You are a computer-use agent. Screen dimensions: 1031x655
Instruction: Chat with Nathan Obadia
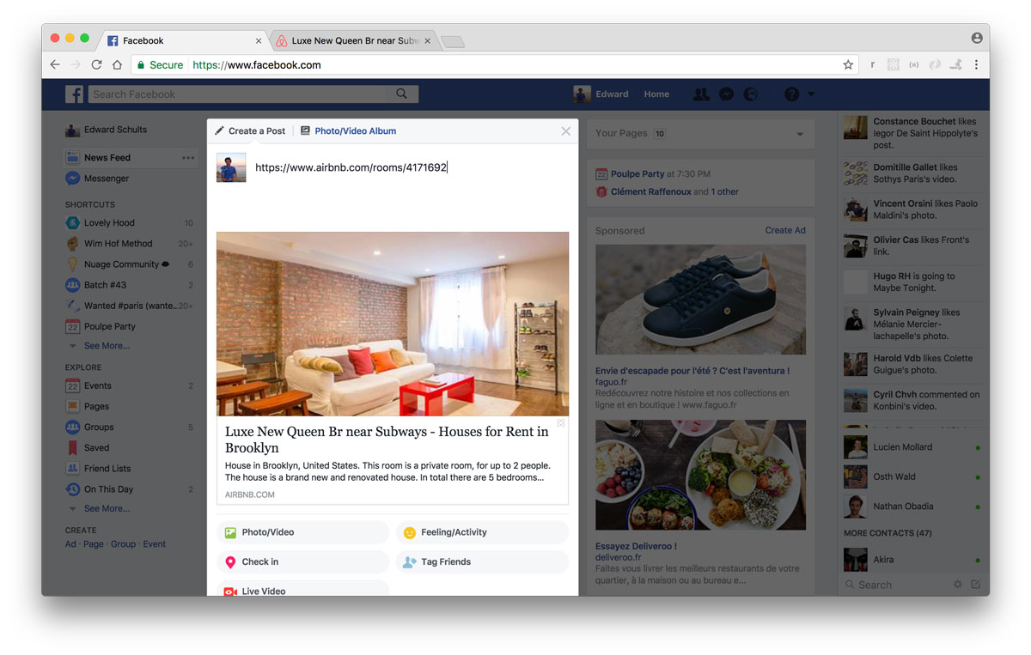click(x=912, y=506)
